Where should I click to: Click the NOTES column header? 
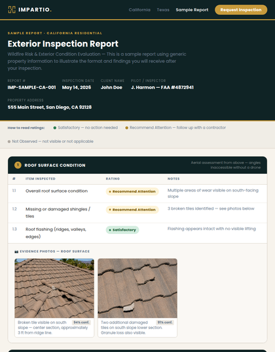pos(174,179)
